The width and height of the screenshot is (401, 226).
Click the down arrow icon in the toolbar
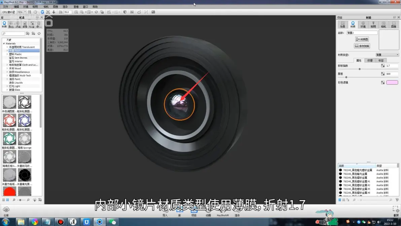pos(54,12)
